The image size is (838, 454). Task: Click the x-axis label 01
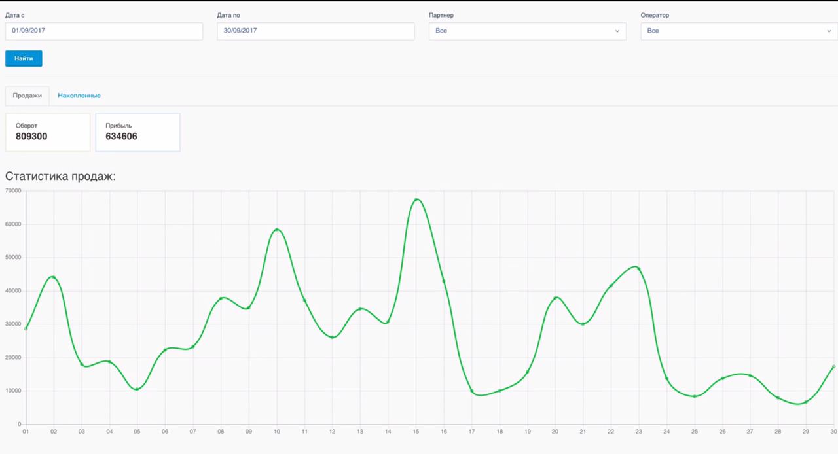(x=26, y=432)
